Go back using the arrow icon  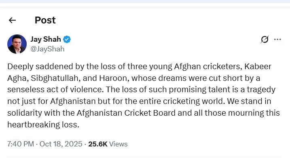[12, 20]
